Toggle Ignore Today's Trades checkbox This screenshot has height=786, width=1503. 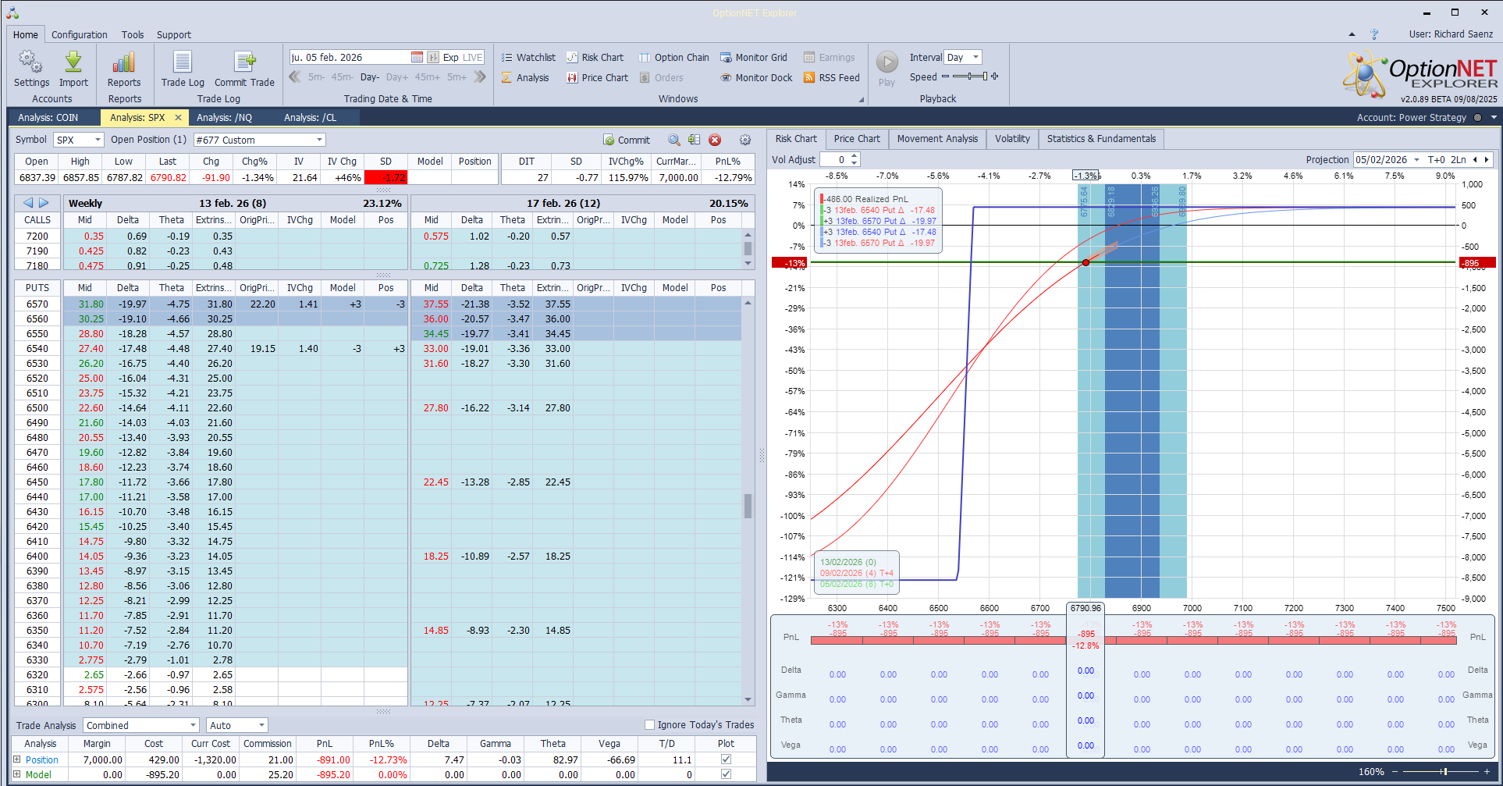(649, 725)
